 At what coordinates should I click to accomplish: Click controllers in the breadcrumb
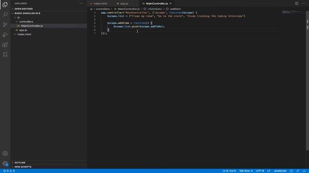(x=103, y=9)
